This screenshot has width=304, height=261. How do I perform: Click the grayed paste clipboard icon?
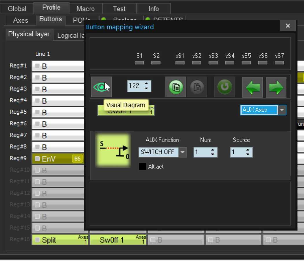point(197,87)
